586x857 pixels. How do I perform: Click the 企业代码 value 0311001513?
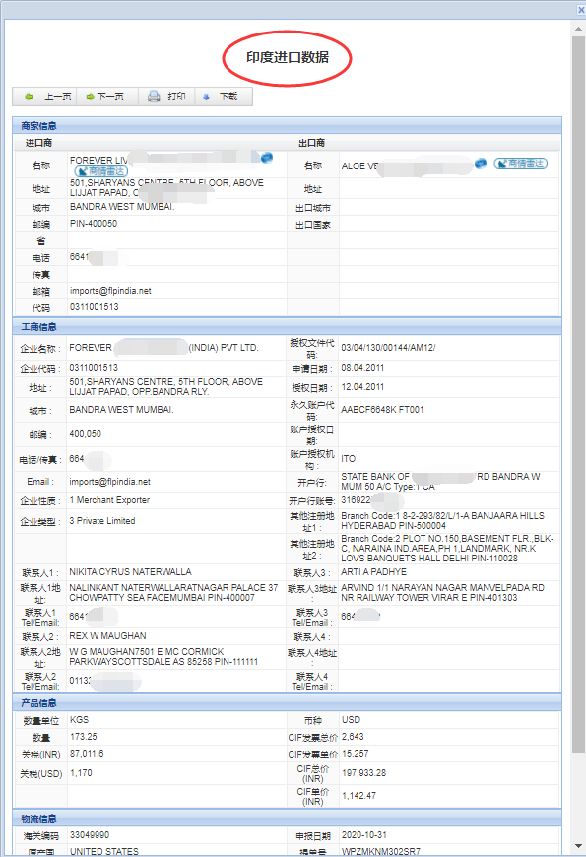(94, 368)
